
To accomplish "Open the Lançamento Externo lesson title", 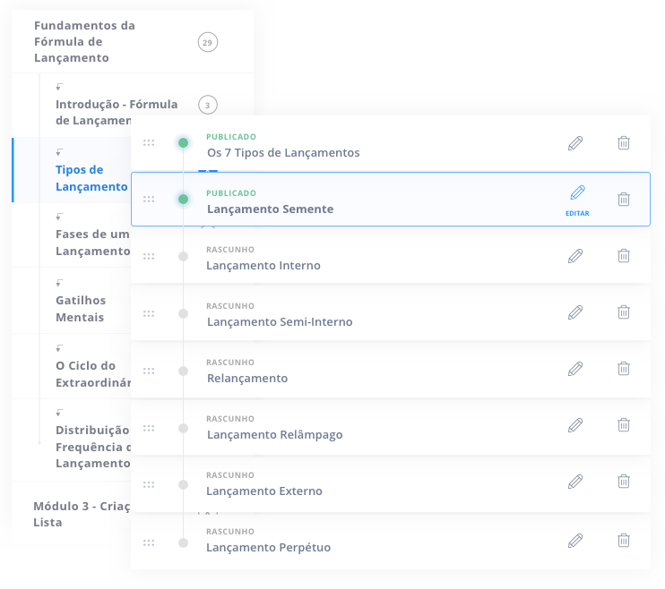I will tap(264, 491).
